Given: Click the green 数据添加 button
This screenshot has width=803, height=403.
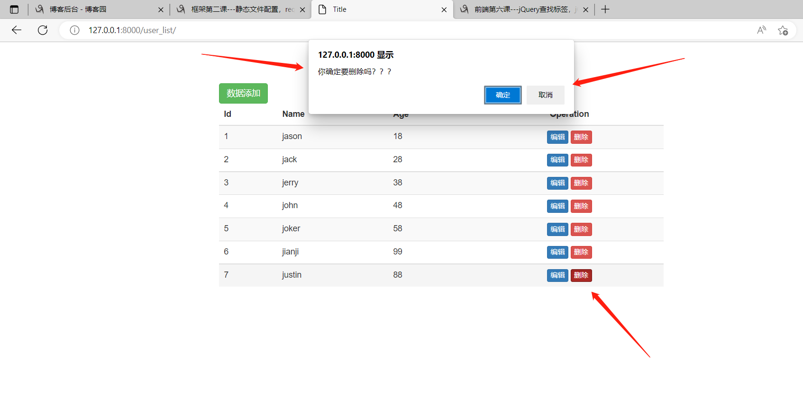Looking at the screenshot, I should [x=243, y=93].
